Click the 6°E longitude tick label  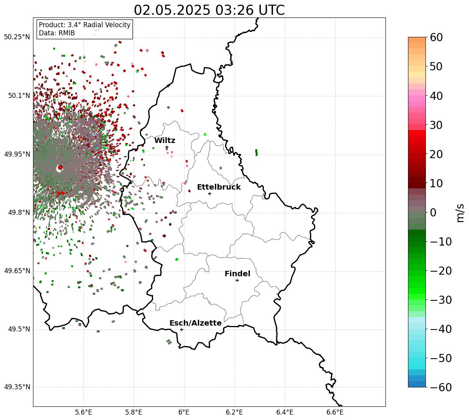click(184, 412)
